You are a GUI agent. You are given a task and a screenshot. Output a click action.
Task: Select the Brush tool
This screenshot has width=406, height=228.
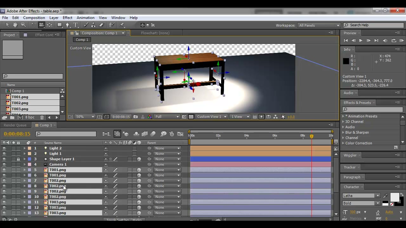[x=86, y=25]
